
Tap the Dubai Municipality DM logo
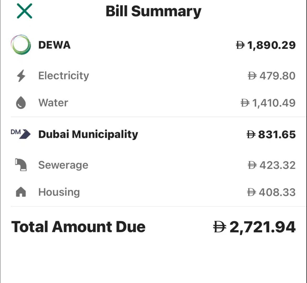[21, 134]
